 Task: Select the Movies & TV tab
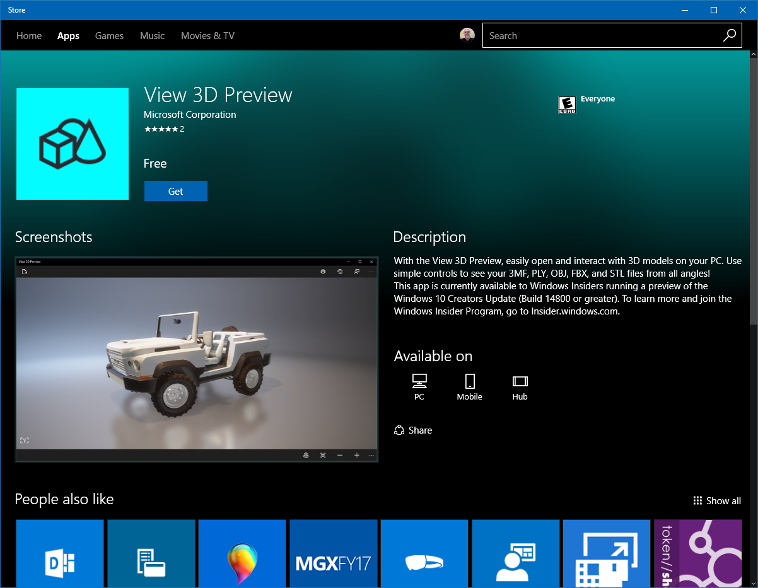point(207,36)
